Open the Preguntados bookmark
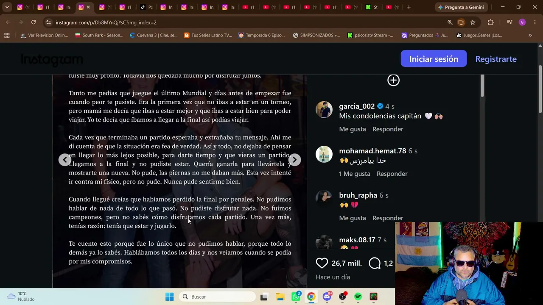543x305 pixels. coord(425,35)
